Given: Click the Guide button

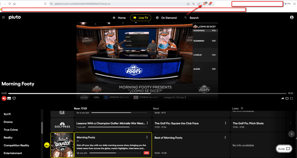Looking at the screenshot, I should 284,149.
